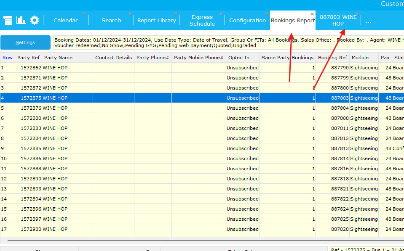
Task: Show more tabs via the ellipsis
Action: (369, 21)
